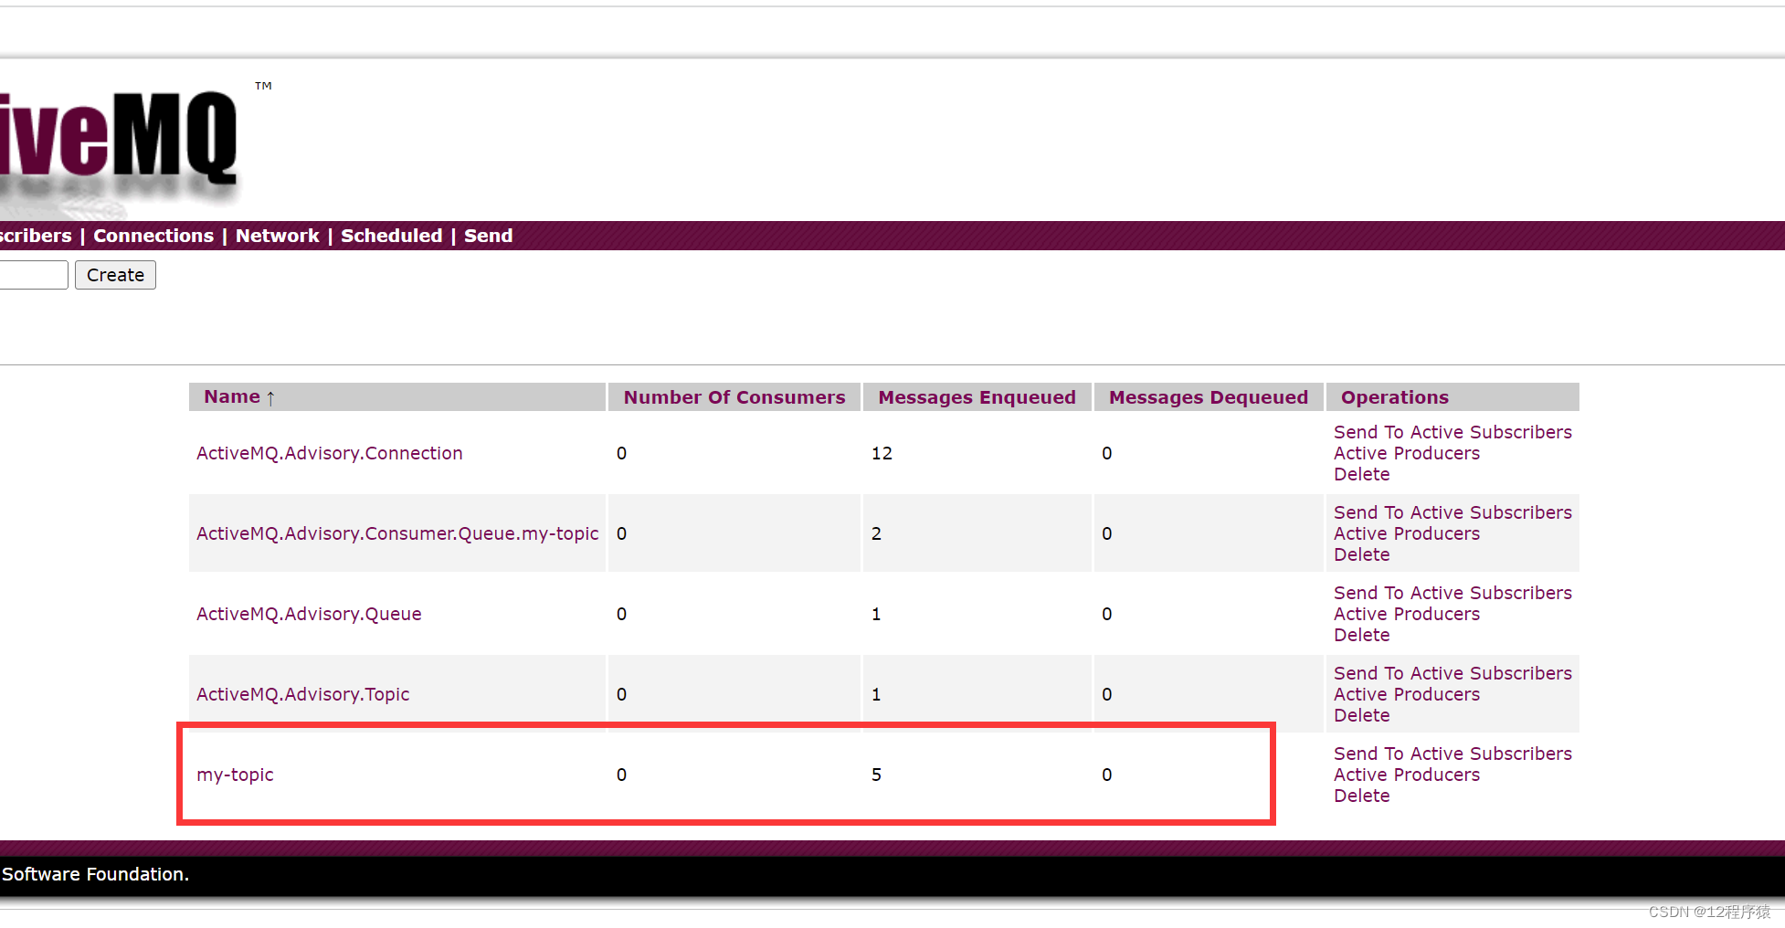This screenshot has width=1785, height=928.
Task: Send To Active Subscribers for my-topic
Action: [1452, 754]
